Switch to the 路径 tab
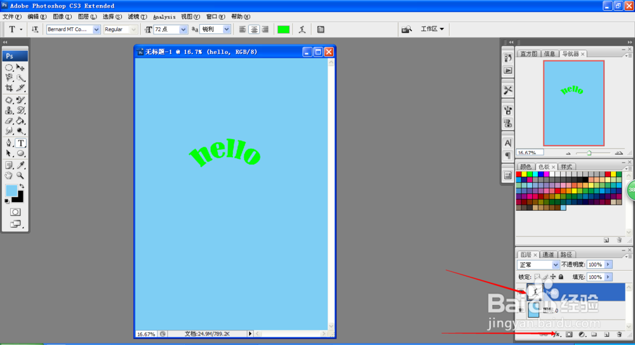 [x=566, y=255]
